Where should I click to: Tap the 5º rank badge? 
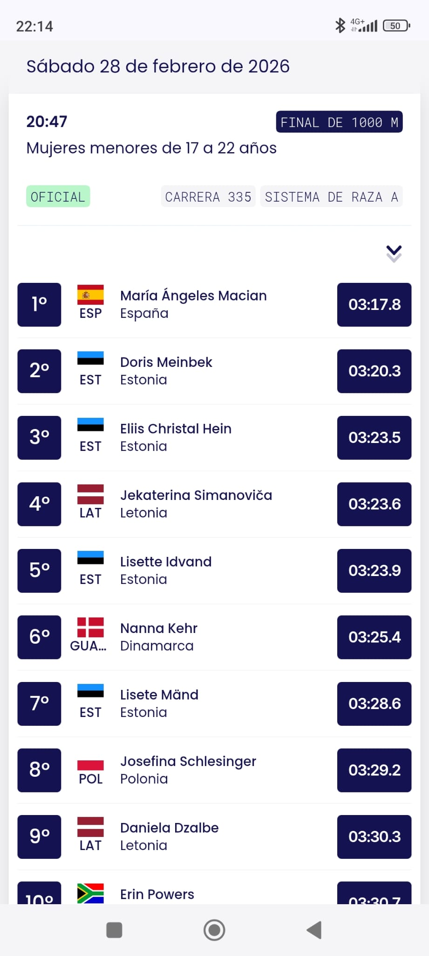(x=39, y=570)
